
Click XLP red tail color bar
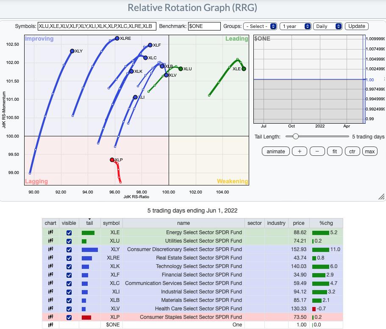pos(86,318)
